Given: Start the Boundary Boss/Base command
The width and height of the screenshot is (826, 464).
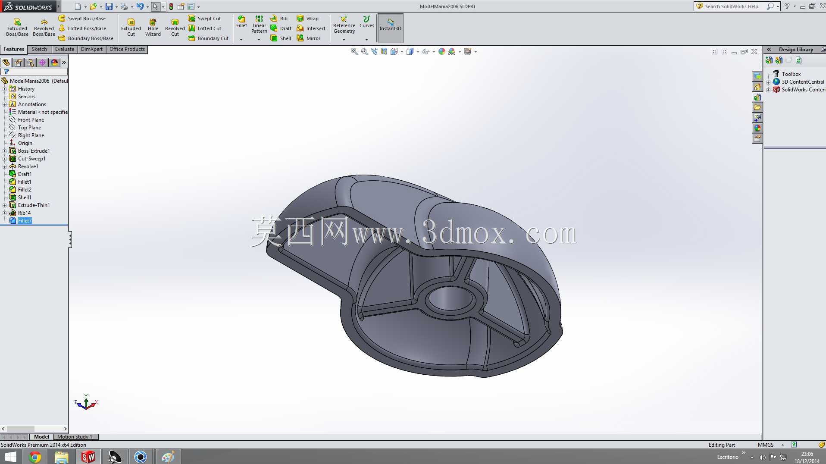Looking at the screenshot, I should [x=86, y=38].
